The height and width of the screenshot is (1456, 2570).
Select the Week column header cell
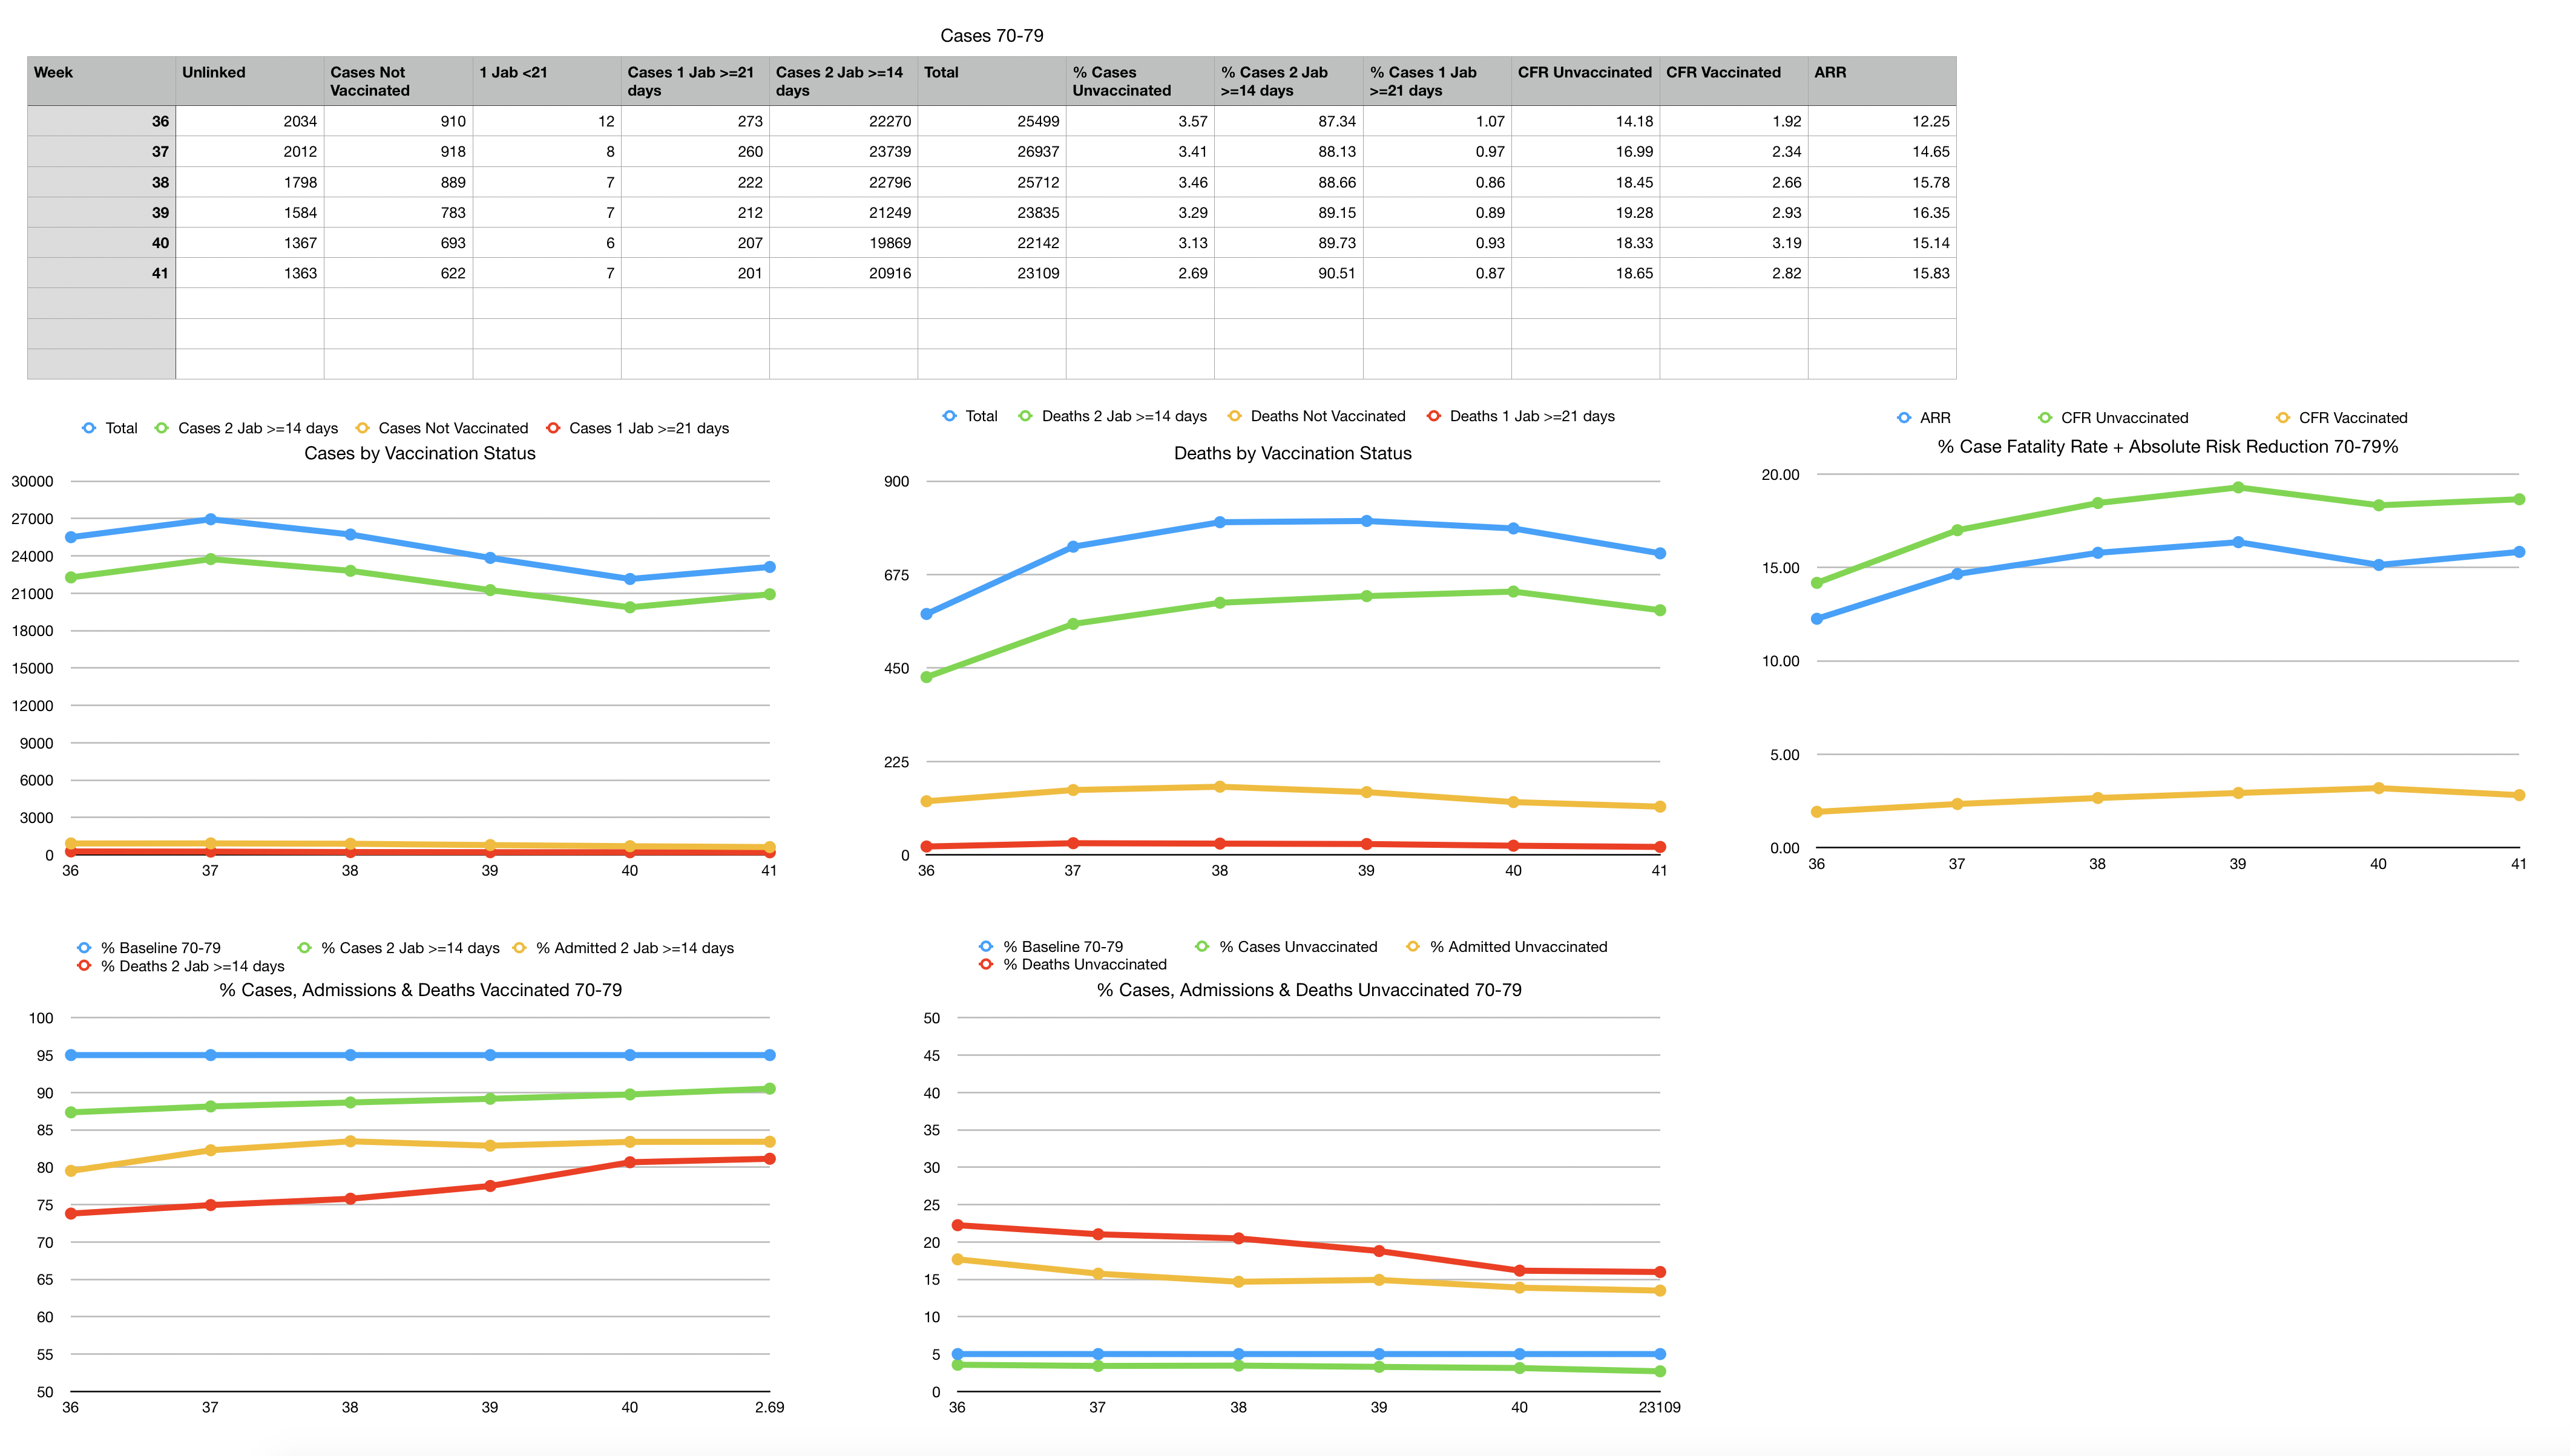101,81
